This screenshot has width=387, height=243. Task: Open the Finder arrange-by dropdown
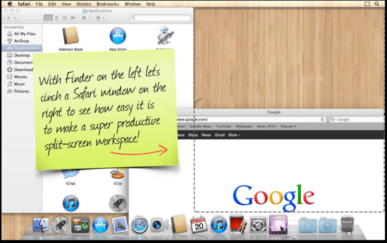click(100, 18)
